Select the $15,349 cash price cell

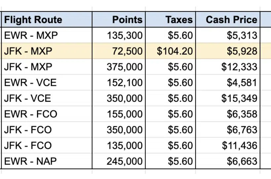[x=239, y=98]
